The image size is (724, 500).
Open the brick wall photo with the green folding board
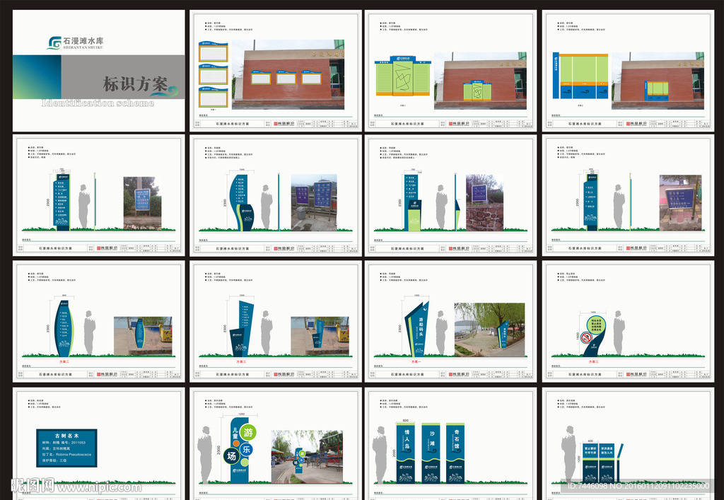(480, 81)
